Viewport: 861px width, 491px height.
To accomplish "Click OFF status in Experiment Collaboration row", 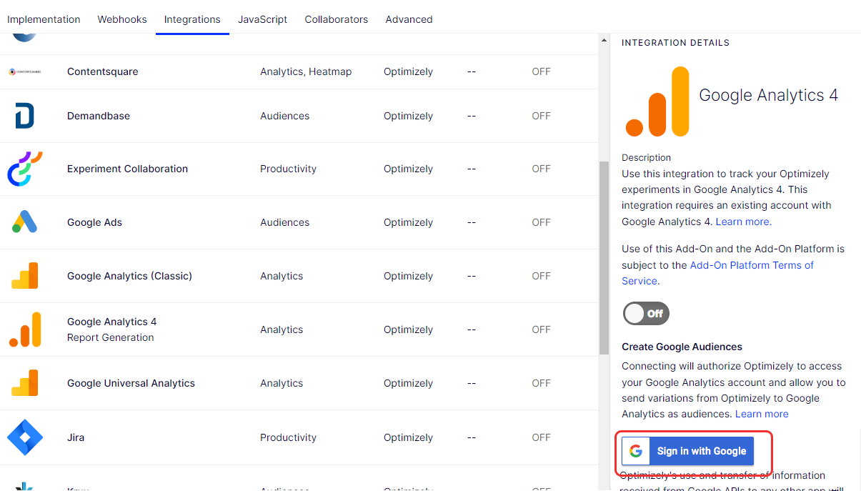I will tap(541, 169).
